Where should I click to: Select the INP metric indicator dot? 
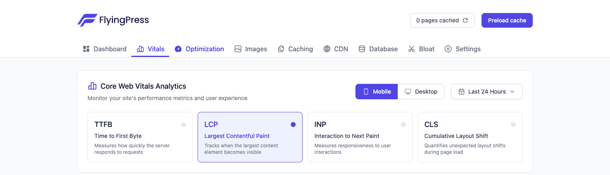(403, 125)
